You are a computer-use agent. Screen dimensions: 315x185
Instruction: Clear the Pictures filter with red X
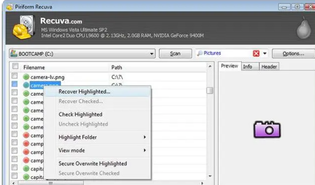coord(256,53)
